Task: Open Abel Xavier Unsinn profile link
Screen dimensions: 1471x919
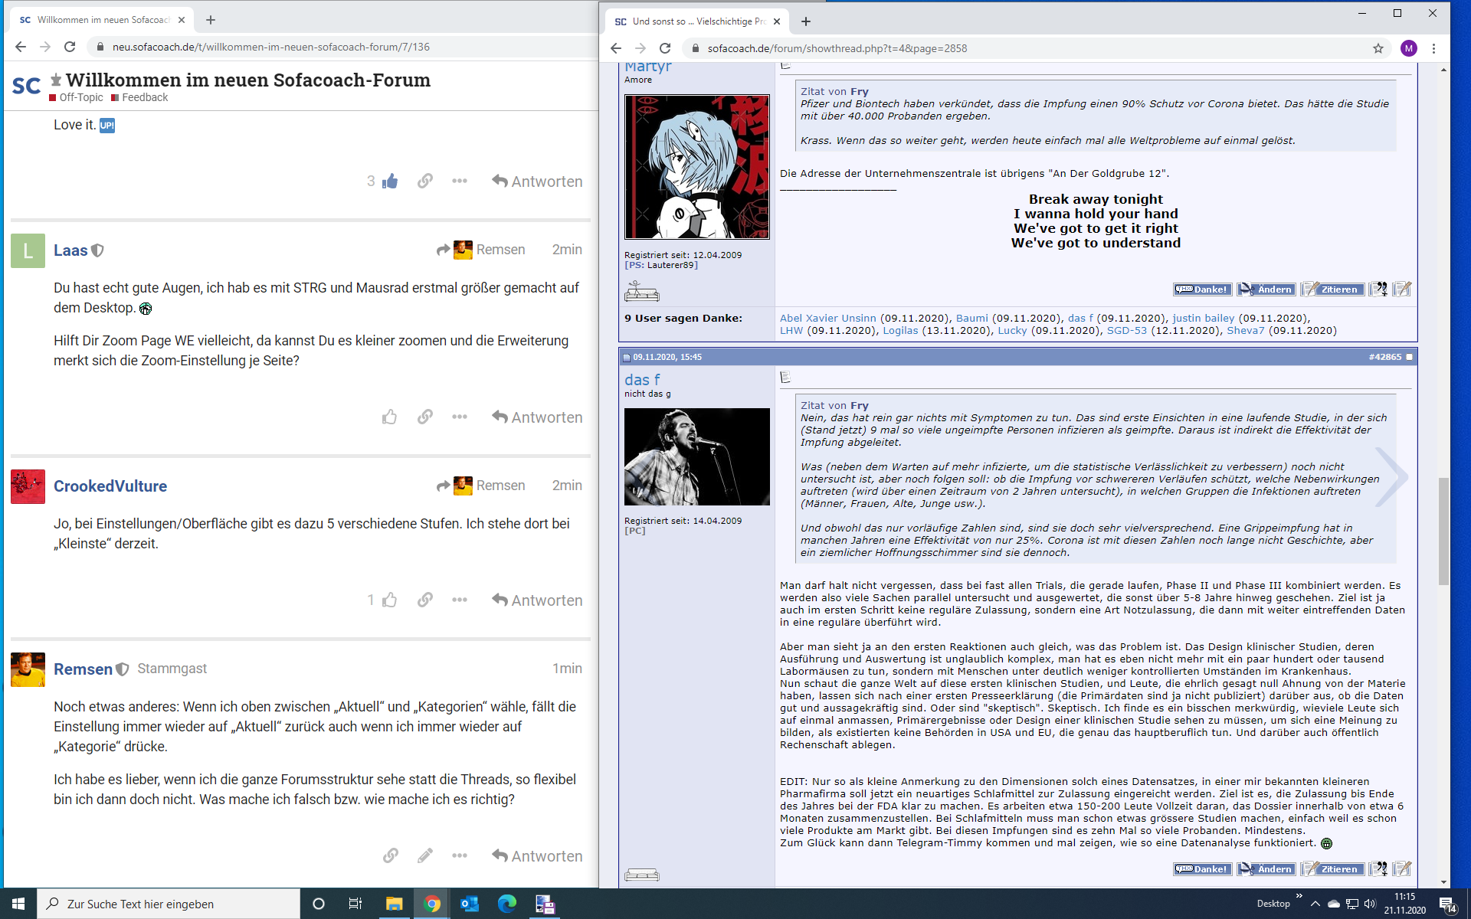Action: (827, 318)
